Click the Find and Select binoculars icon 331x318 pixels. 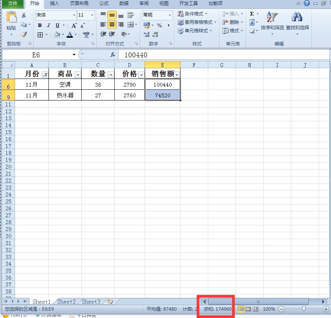(297, 18)
